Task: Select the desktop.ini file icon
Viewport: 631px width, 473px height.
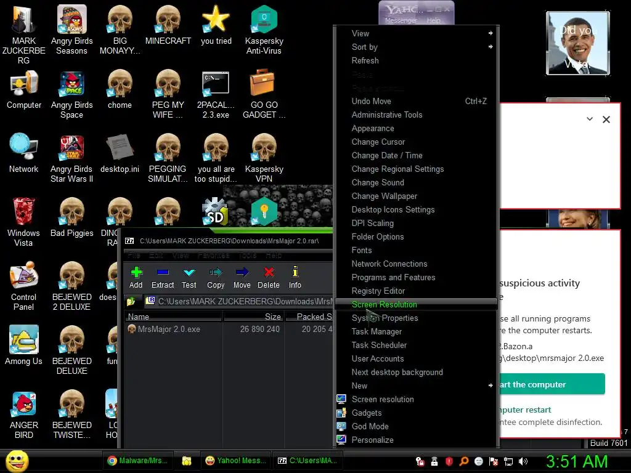Action: [x=120, y=153]
